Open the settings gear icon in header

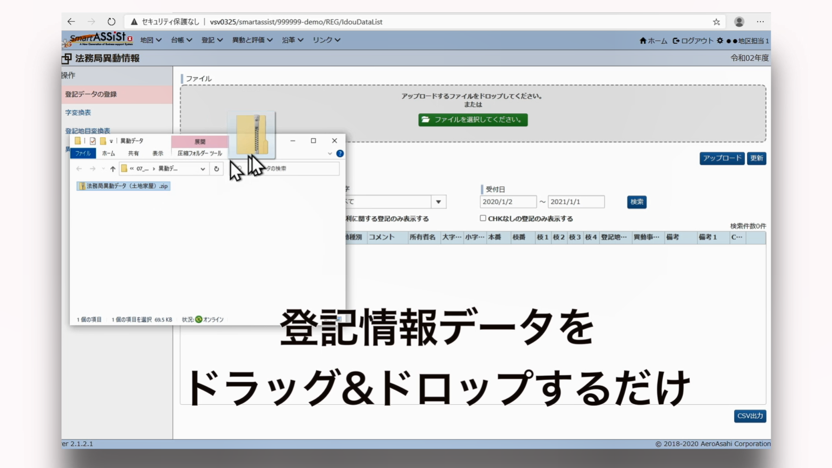(x=720, y=41)
